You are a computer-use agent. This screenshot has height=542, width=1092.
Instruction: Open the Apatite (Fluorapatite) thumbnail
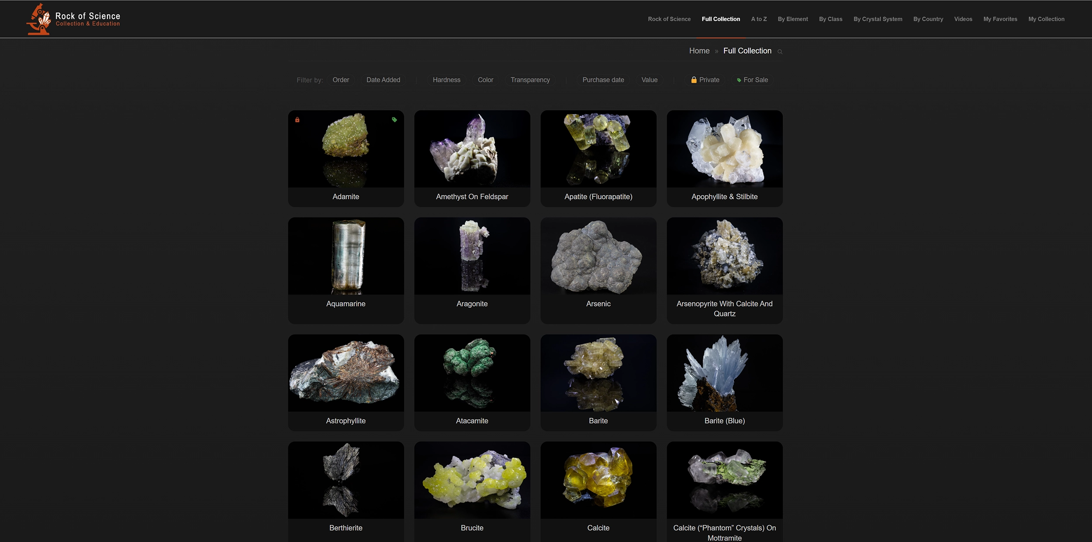598,149
